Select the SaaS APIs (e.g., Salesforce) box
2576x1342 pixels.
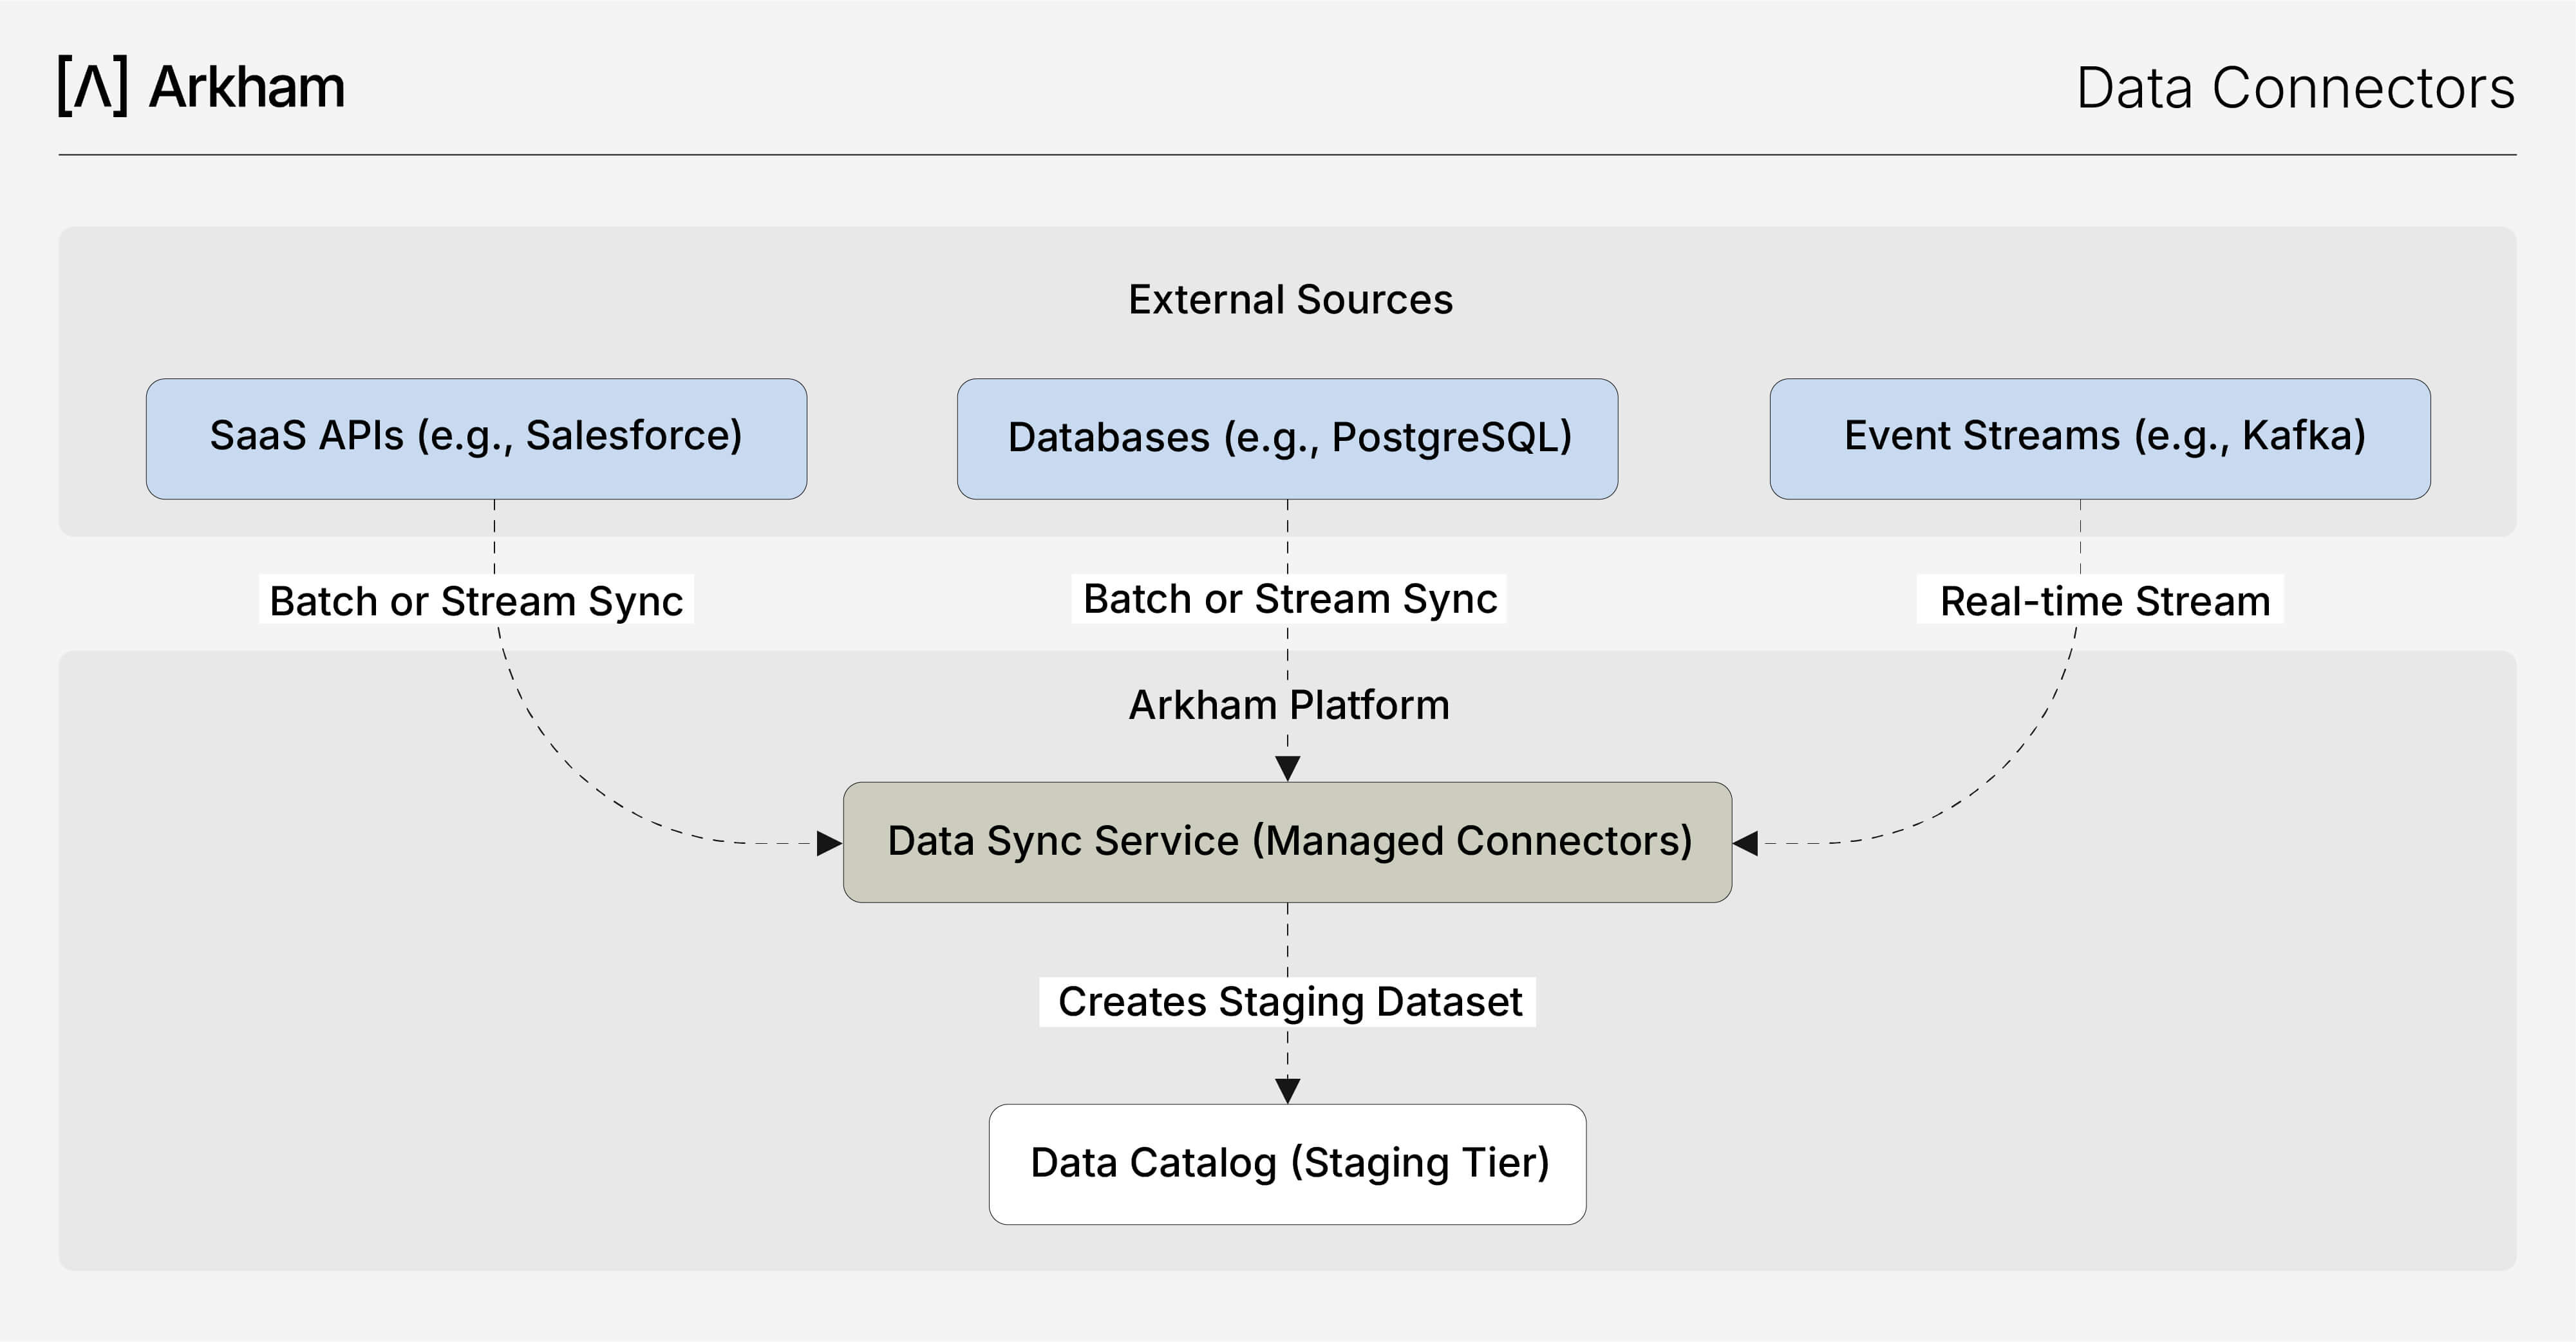click(476, 438)
